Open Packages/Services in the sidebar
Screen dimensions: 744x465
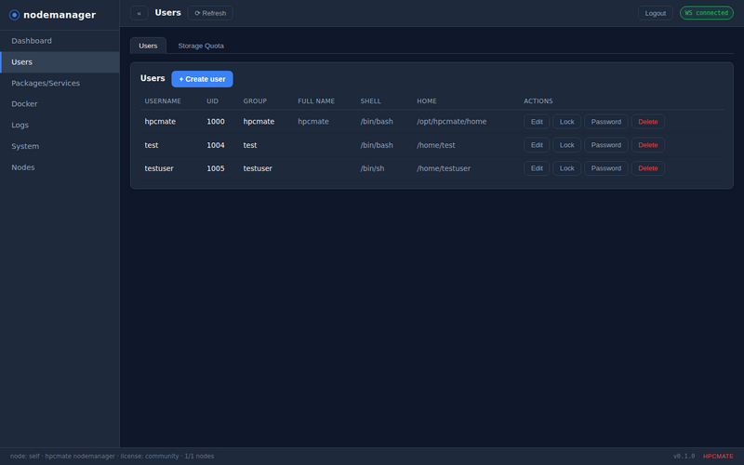coord(60,83)
